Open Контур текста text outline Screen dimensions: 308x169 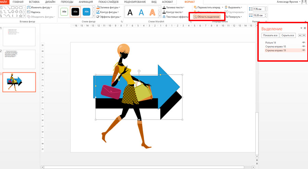173,12
